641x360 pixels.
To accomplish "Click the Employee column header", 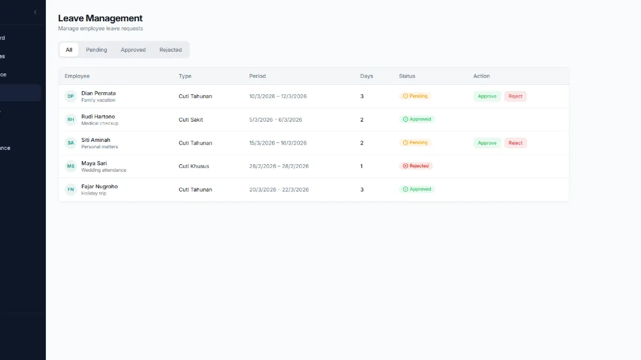I will (x=77, y=76).
